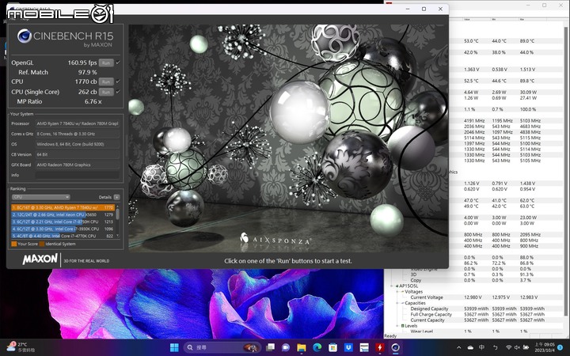This screenshot has height=356, width=570.
Task: Click the 53.0 °C value in HWMonitor
Action: (x=471, y=41)
